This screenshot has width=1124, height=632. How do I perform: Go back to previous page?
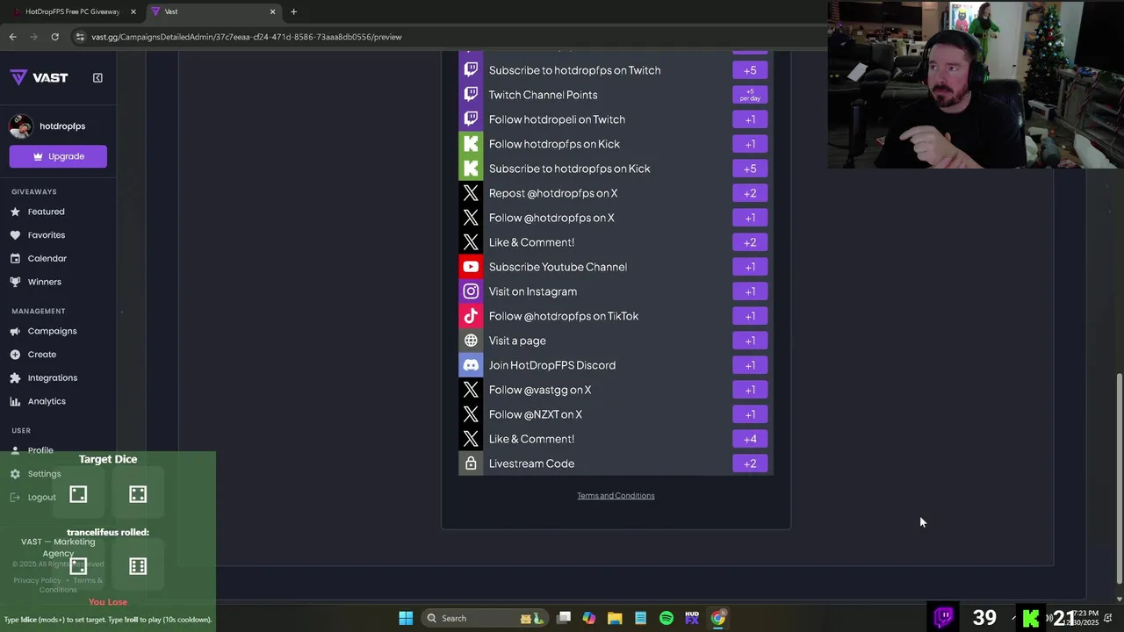pyautogui.click(x=12, y=37)
